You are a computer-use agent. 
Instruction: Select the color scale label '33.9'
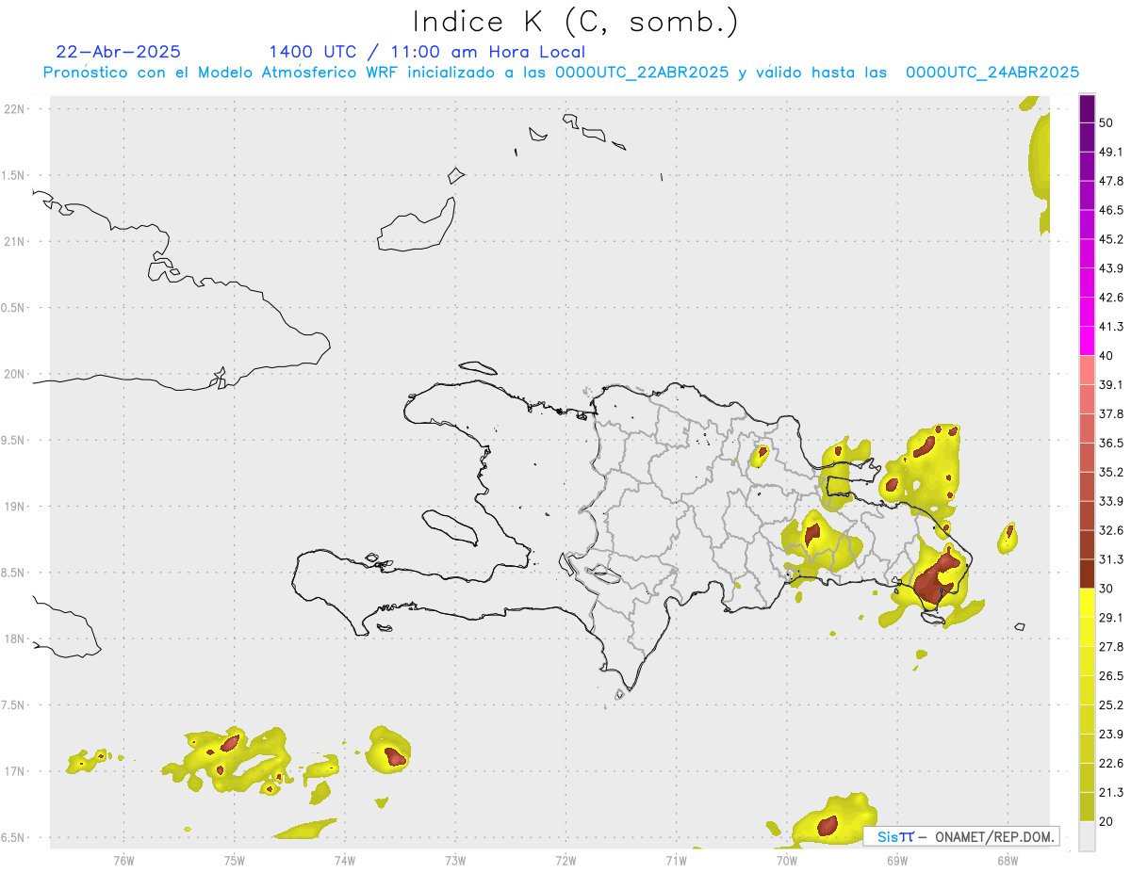pyautogui.click(x=1111, y=501)
